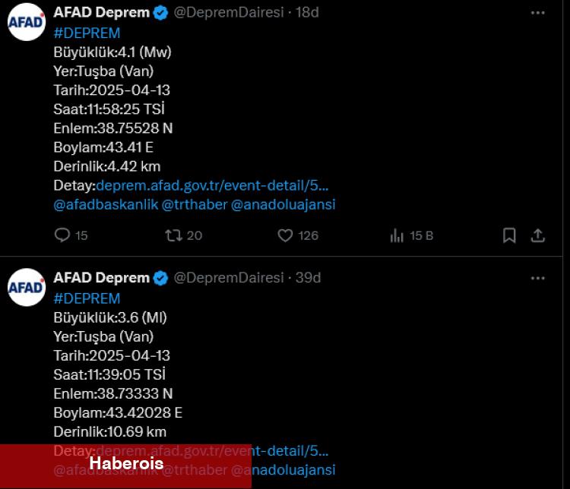Open the #DEPREM hashtag in second tweet
The image size is (570, 489).
click(x=87, y=298)
